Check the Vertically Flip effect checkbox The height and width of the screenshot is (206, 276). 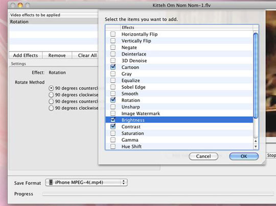(113, 41)
